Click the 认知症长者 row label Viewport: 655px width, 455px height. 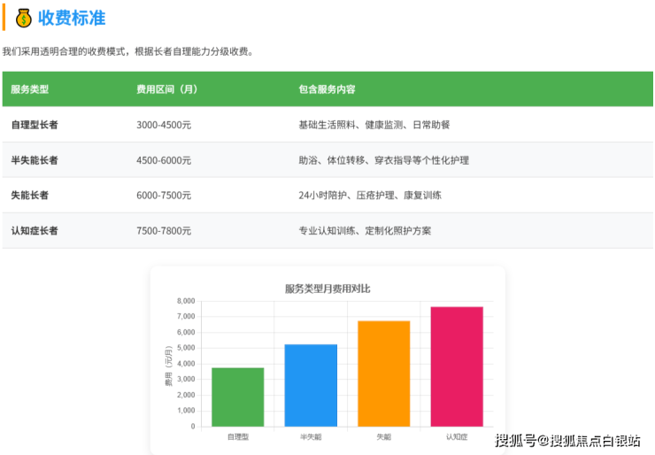pyautogui.click(x=35, y=231)
